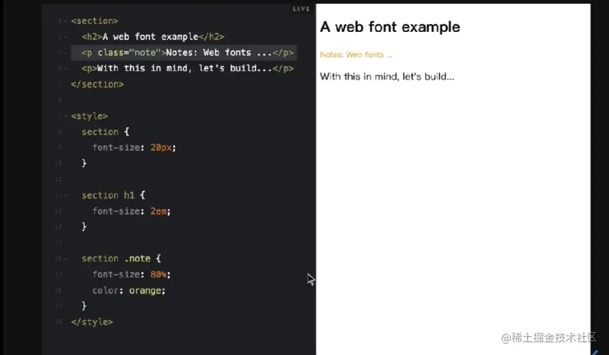Click the "color: orange;" declaration
This screenshot has height=355, width=609.
[129, 291]
